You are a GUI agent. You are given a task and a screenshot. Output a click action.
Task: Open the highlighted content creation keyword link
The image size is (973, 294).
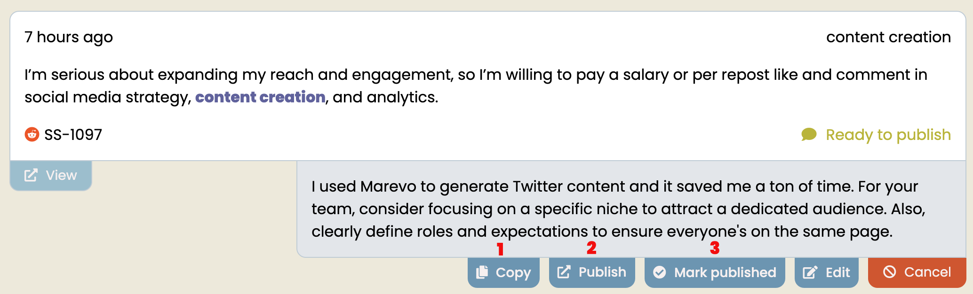260,97
